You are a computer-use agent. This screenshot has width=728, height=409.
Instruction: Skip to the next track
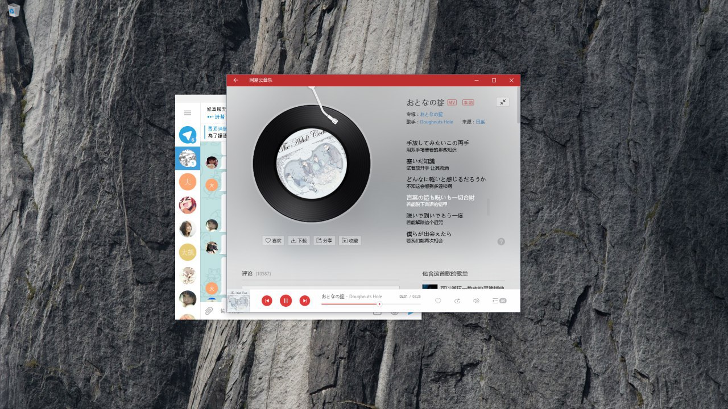point(305,301)
